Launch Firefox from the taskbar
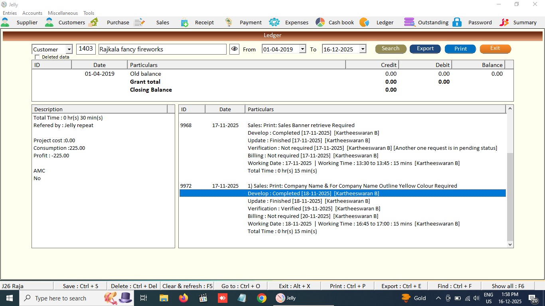Image resolution: width=545 pixels, height=306 pixels. [183, 298]
